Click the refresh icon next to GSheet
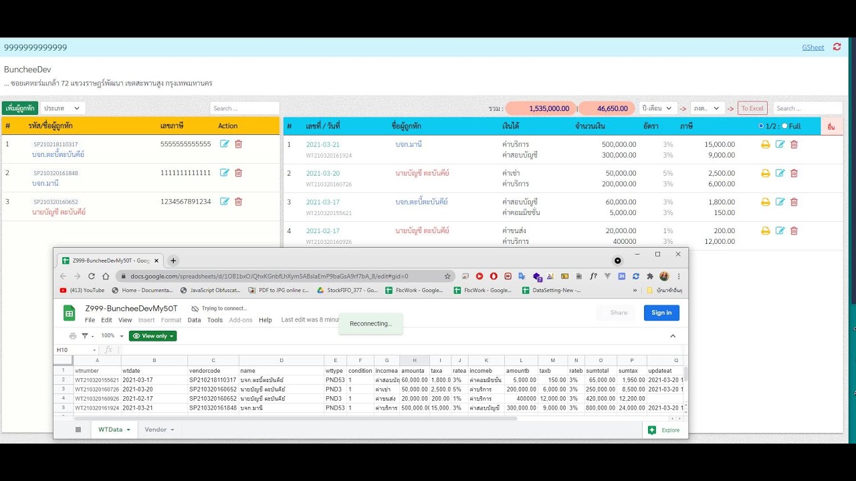Screen dimensions: 856x481 pyautogui.click(x=837, y=47)
